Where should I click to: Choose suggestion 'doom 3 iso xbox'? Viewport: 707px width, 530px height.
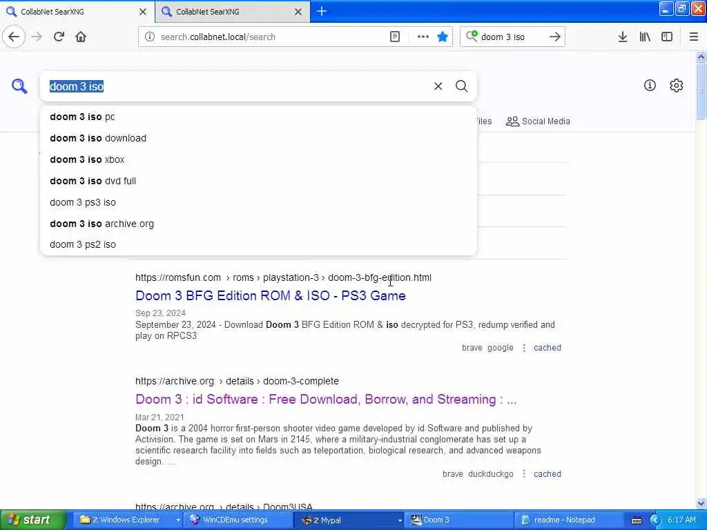click(x=258, y=159)
